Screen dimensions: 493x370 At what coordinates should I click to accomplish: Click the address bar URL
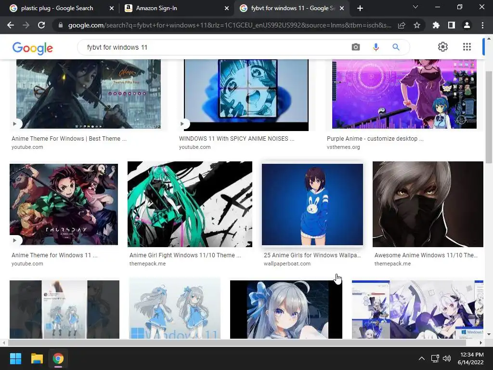pyautogui.click(x=230, y=25)
